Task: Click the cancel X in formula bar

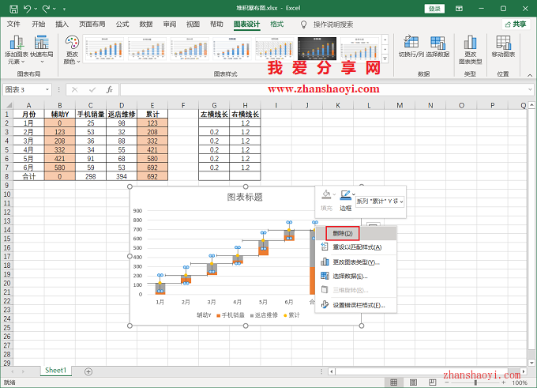Action: pyautogui.click(x=75, y=90)
